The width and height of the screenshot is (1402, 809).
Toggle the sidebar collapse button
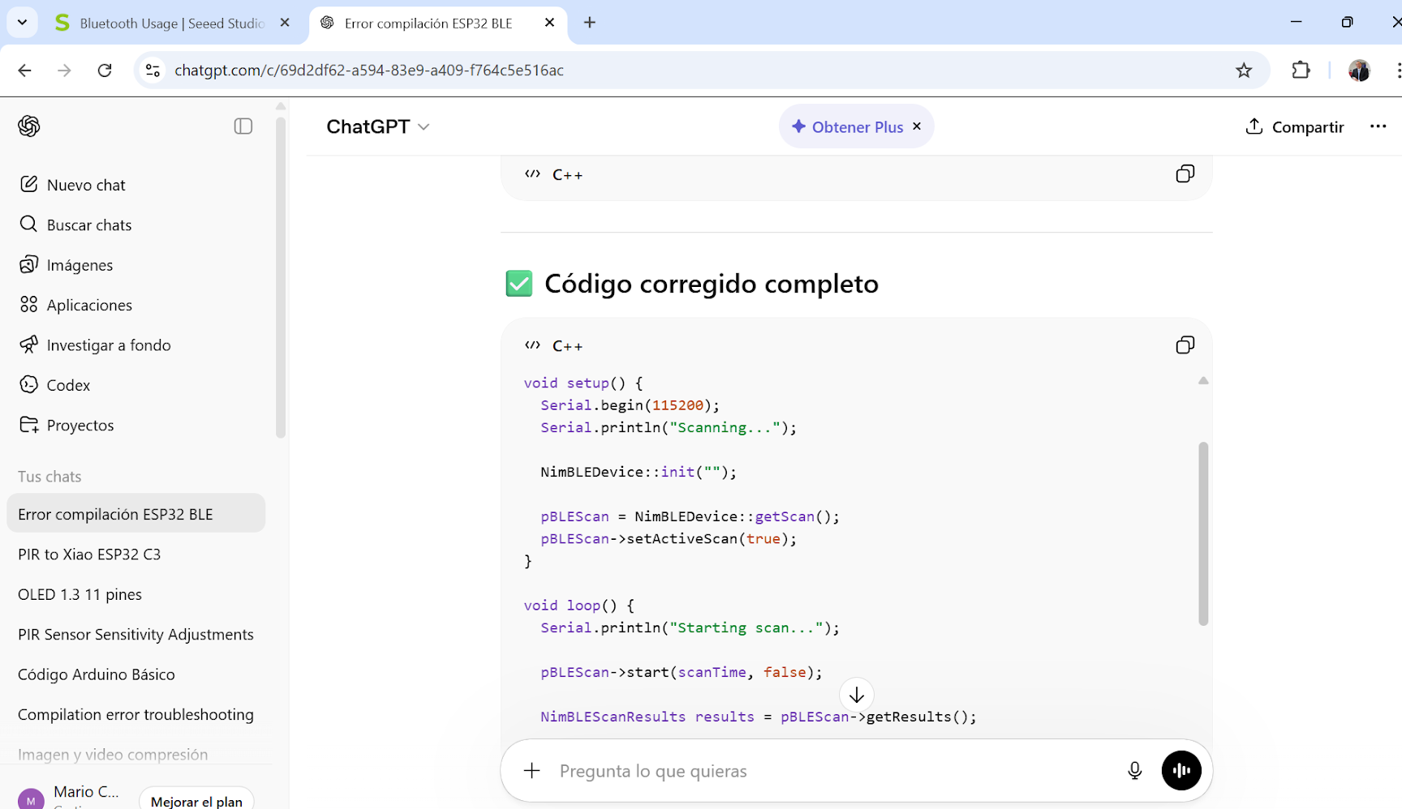click(243, 126)
